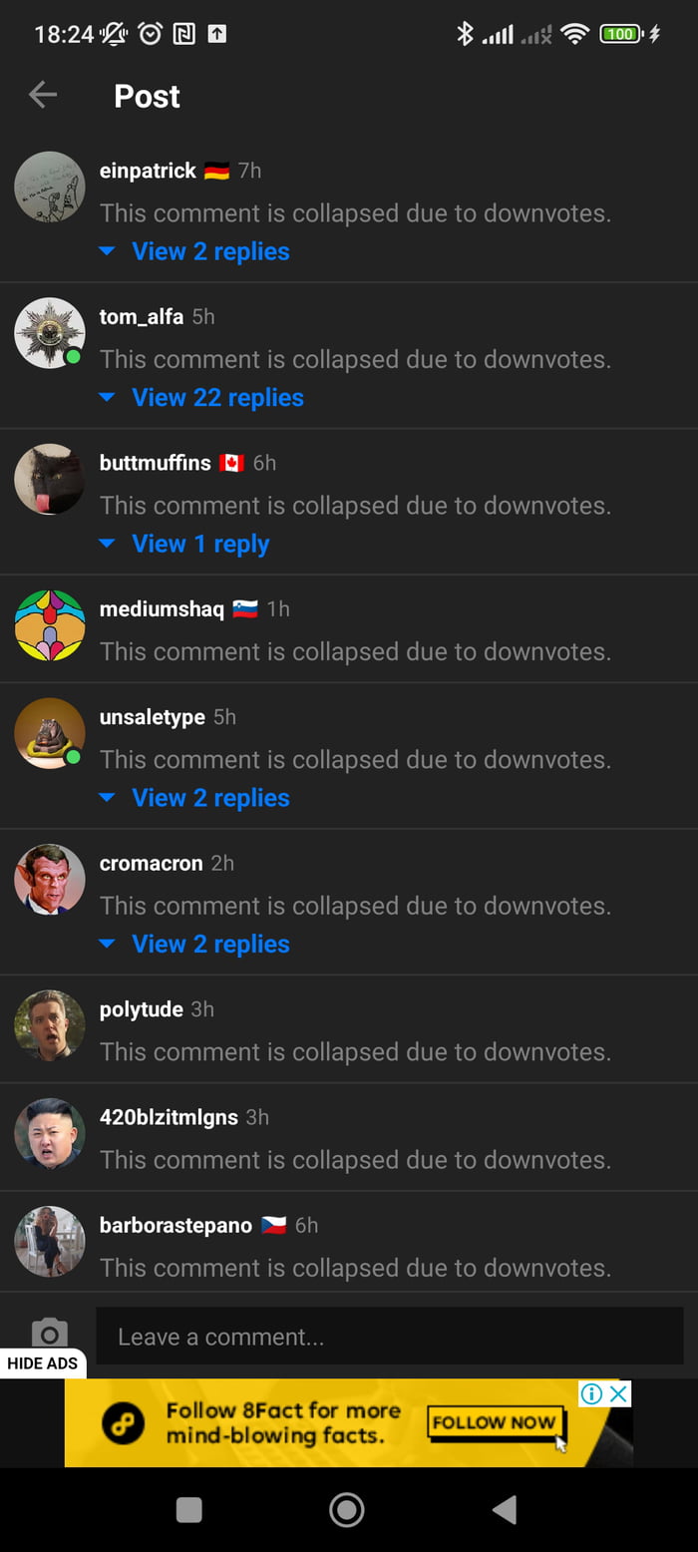Reveal barborastepano's collapsed comment
The width and height of the screenshot is (698, 1552).
pyautogui.click(x=355, y=1268)
